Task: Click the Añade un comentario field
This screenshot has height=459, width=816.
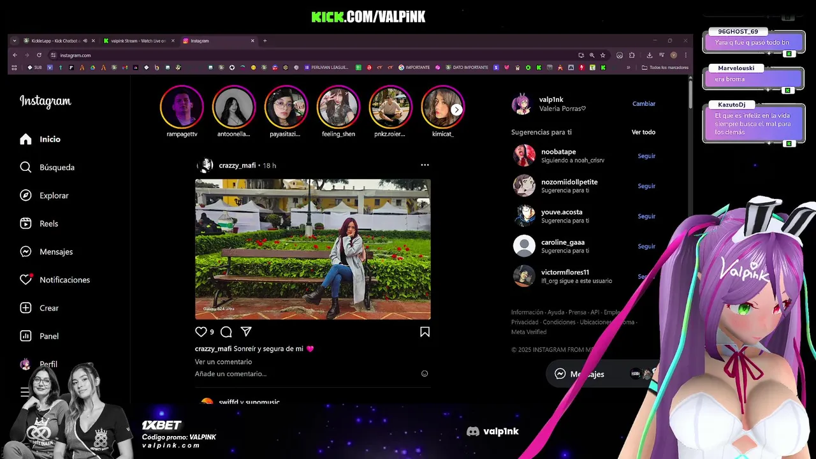Action: click(x=306, y=374)
